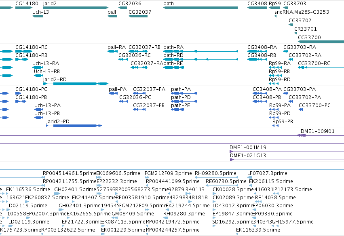Open transcript Uch-L3-RA
344x236 pixels.
[x=46, y=63]
